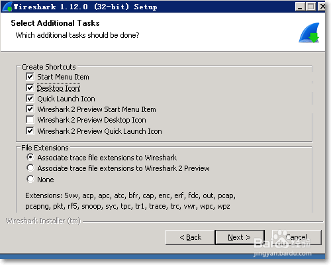Image resolution: width=331 pixels, height=265 pixels.
Task: Select Associate extensions to Wireshark 2 Preview
Action: click(30, 168)
